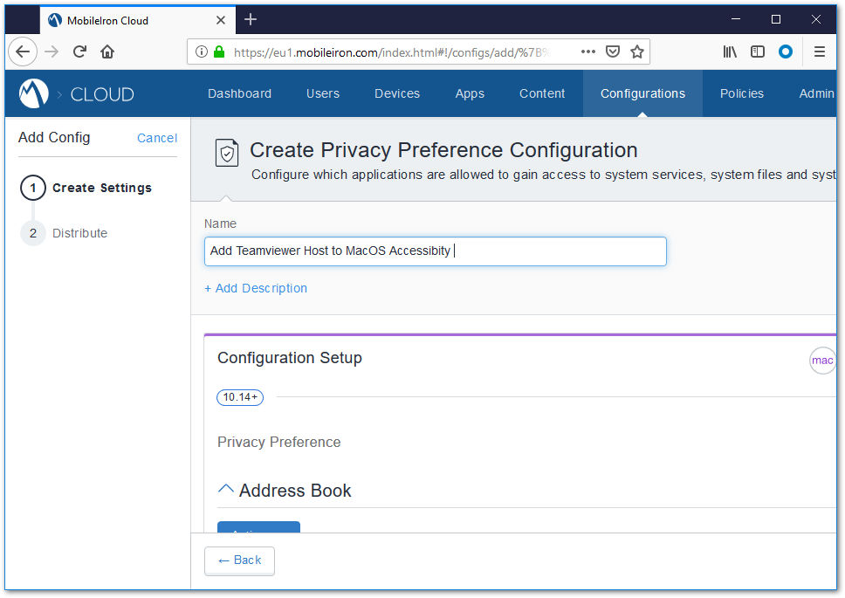Cancel adding the config
This screenshot has width=845, height=598.
[x=157, y=138]
